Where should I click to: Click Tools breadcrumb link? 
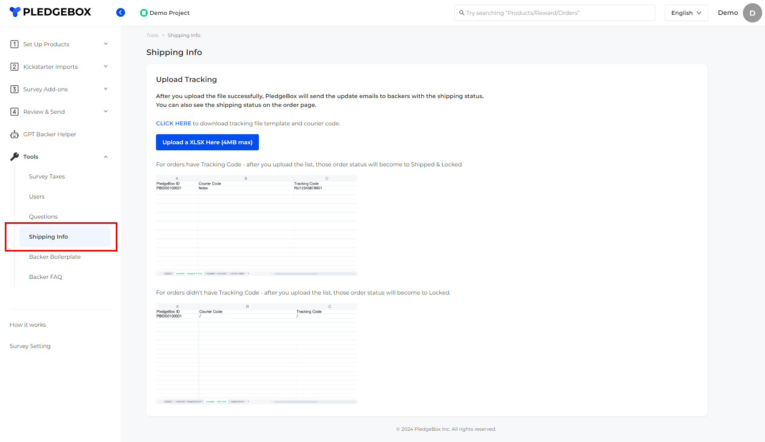click(152, 35)
